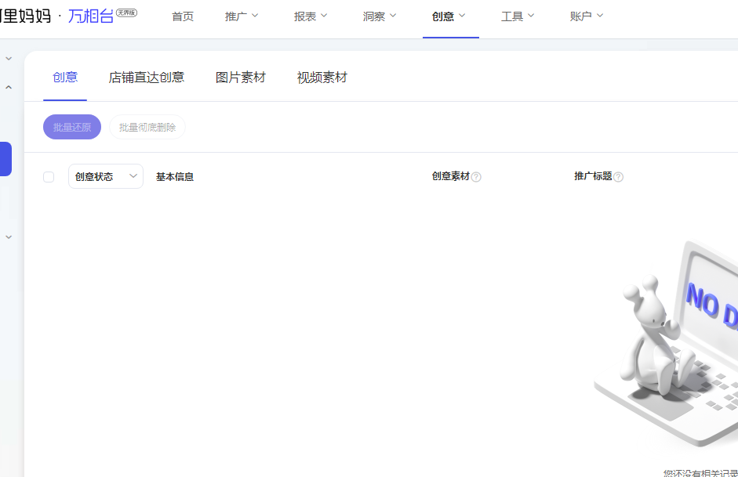Click the 万相台 logo
This screenshot has height=477, width=738.
90,16
